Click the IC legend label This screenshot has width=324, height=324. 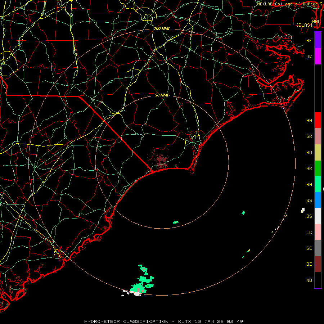point(309,233)
